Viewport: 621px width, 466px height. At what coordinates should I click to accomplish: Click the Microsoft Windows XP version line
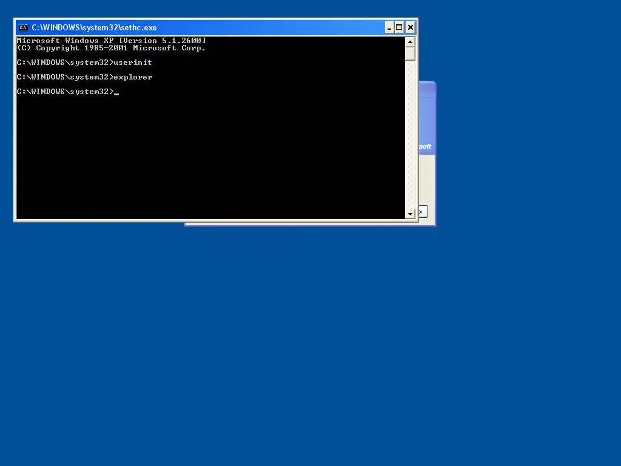112,41
